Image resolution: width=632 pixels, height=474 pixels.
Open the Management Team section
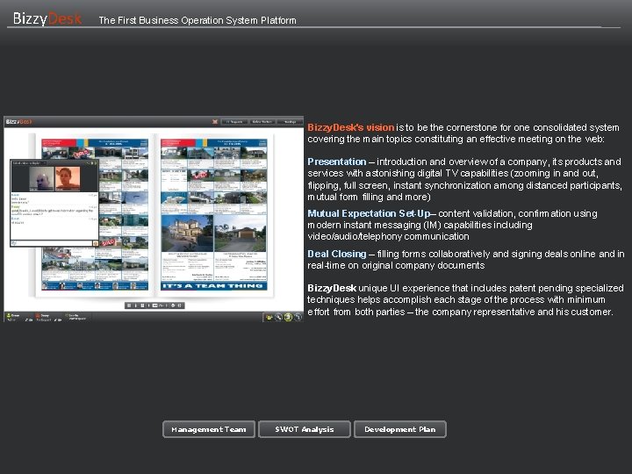[209, 429]
